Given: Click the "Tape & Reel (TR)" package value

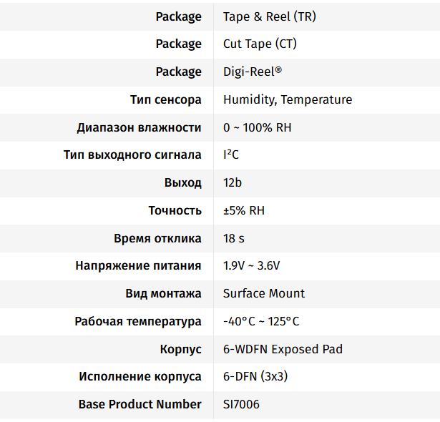Looking at the screenshot, I should (x=269, y=16).
